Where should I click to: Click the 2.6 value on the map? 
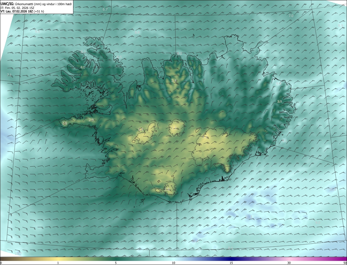[65, 123]
